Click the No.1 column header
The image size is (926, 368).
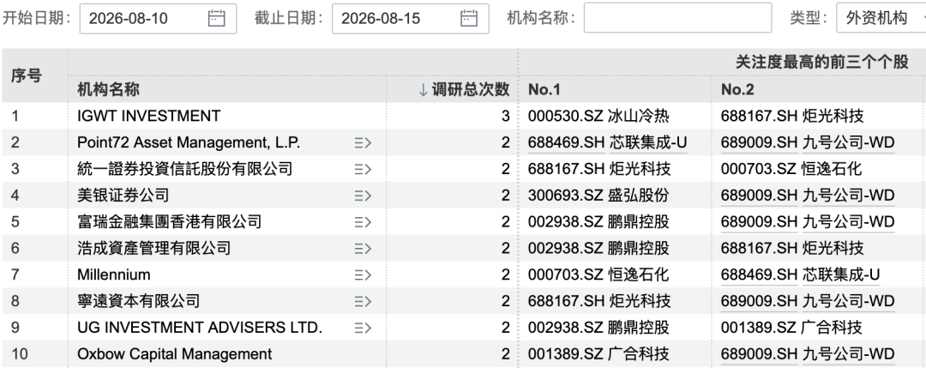[x=544, y=90]
